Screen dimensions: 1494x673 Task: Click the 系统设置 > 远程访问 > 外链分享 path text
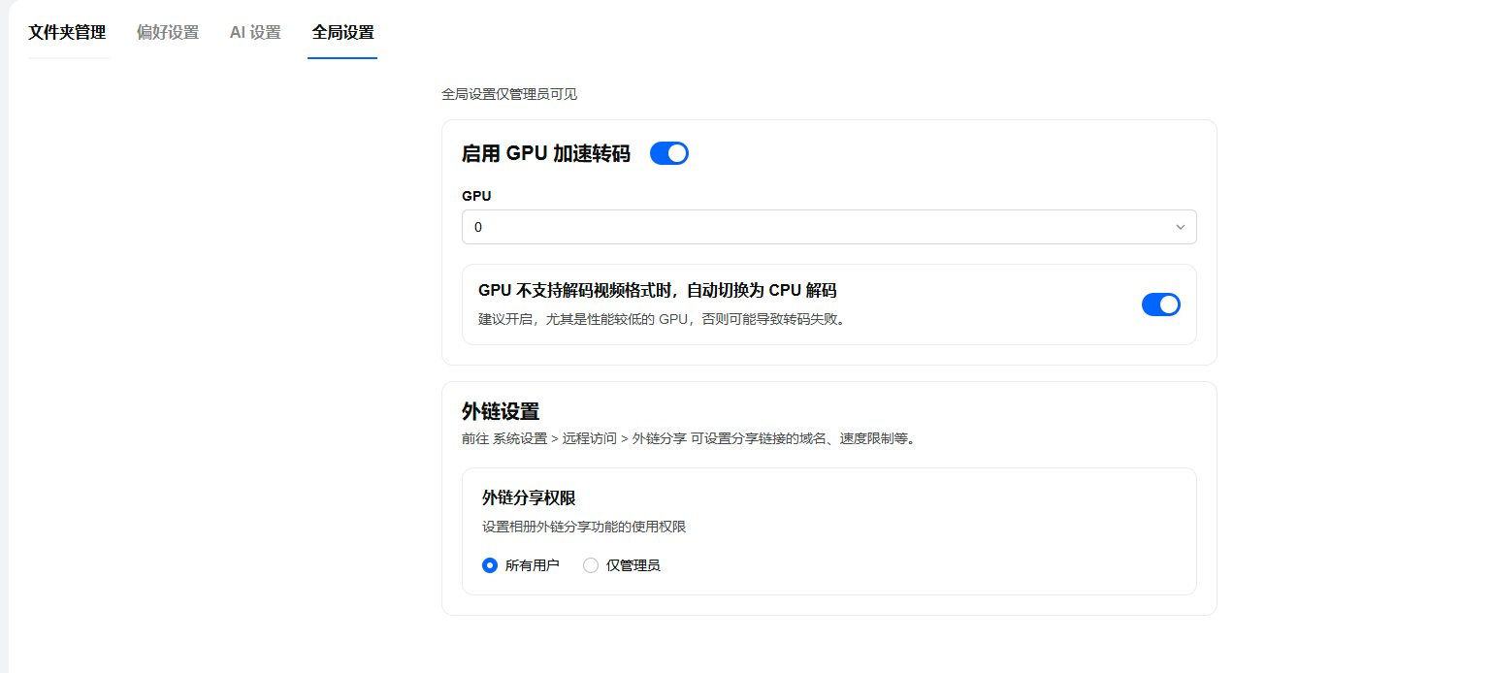(590, 438)
